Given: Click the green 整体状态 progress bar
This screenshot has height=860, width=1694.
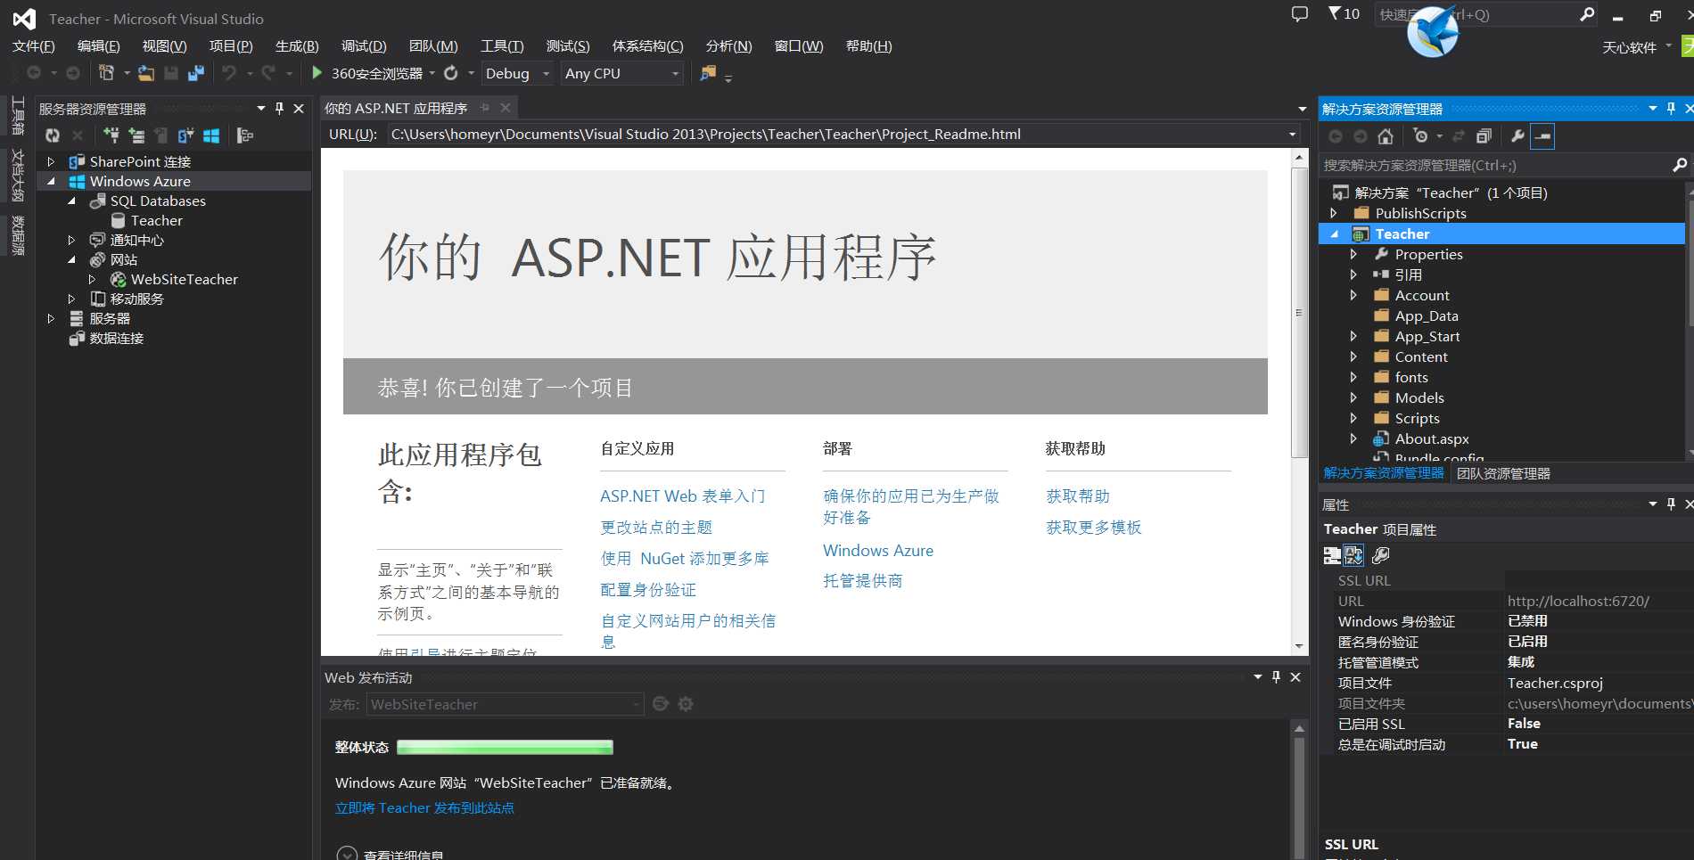Looking at the screenshot, I should (505, 747).
